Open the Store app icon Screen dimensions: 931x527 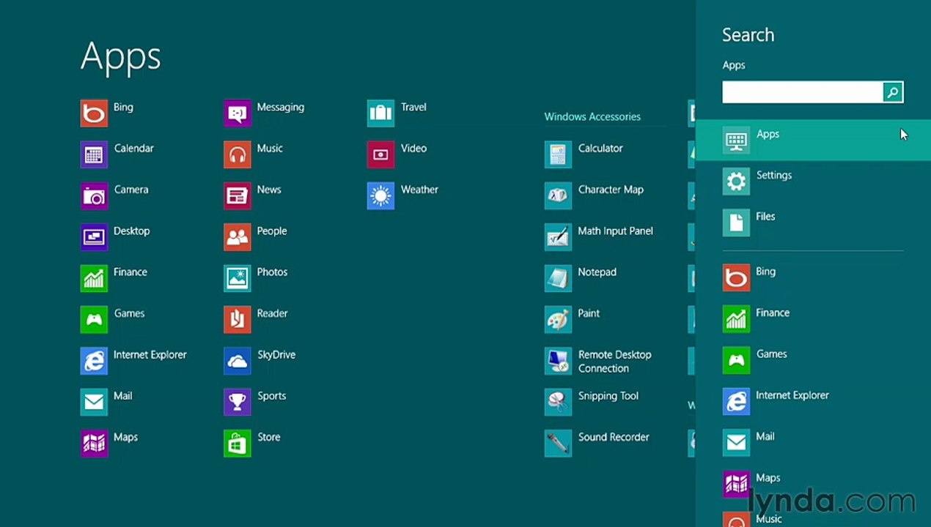(x=238, y=444)
